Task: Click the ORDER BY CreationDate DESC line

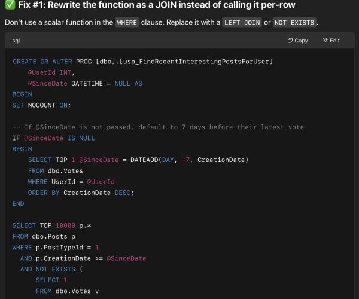Action: (x=81, y=193)
